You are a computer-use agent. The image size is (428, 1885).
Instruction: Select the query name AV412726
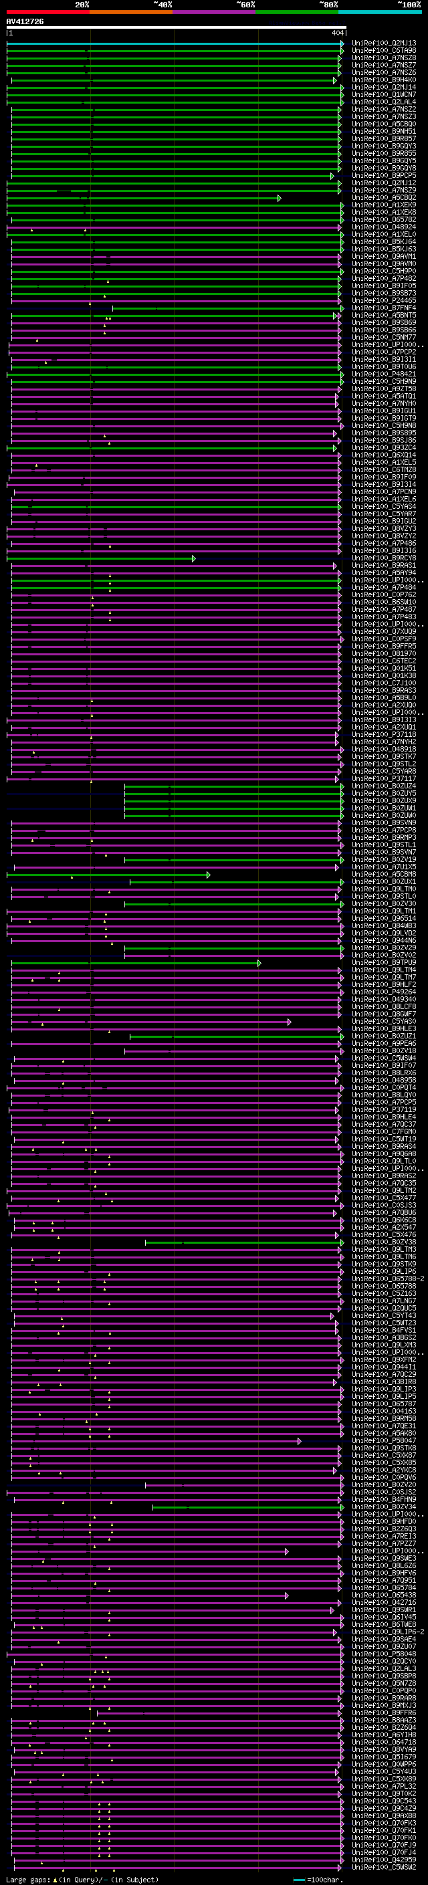pos(25,22)
